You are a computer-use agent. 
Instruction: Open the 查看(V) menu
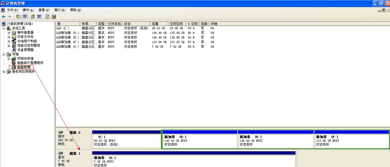(x=44, y=10)
